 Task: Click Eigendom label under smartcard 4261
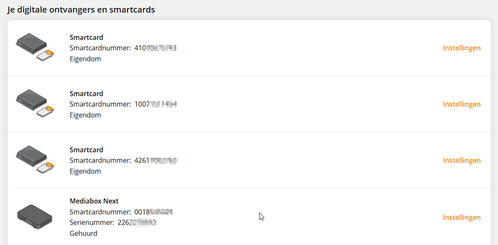[x=85, y=171]
